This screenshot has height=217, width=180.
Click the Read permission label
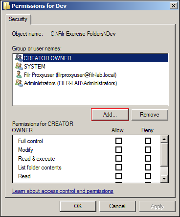(24, 176)
